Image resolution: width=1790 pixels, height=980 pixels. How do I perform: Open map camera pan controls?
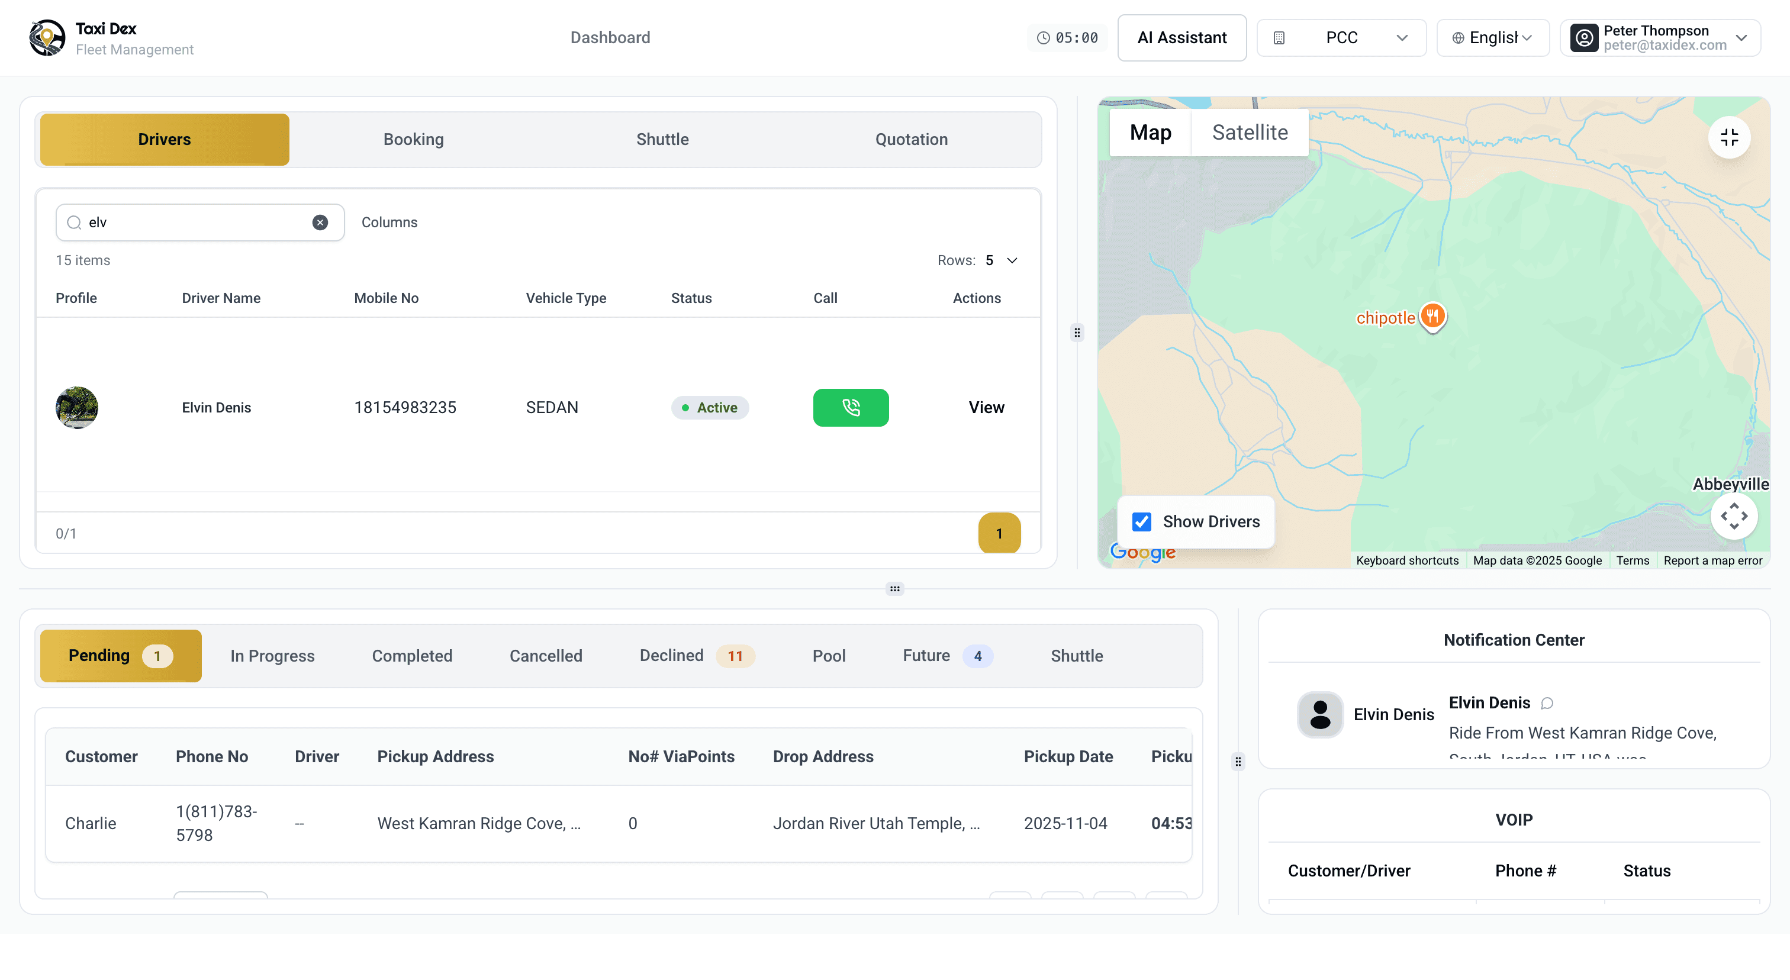click(x=1734, y=516)
